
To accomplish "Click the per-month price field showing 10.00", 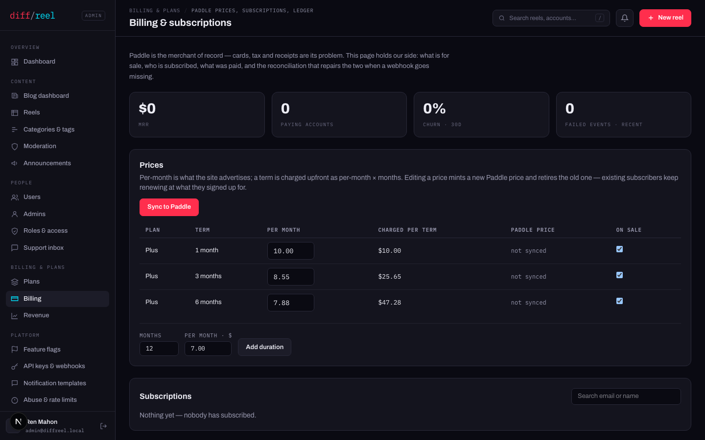I will [x=291, y=251].
